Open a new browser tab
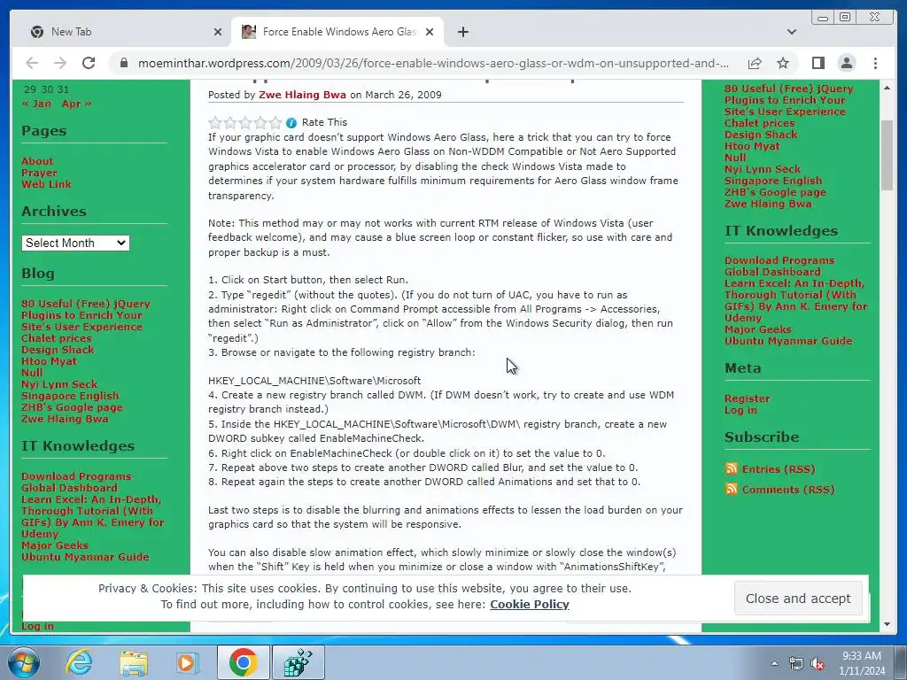 tap(462, 33)
